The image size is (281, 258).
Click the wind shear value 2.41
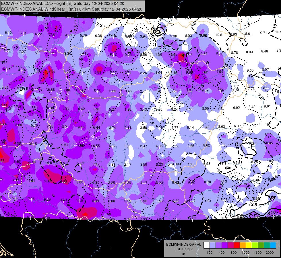[143, 91]
